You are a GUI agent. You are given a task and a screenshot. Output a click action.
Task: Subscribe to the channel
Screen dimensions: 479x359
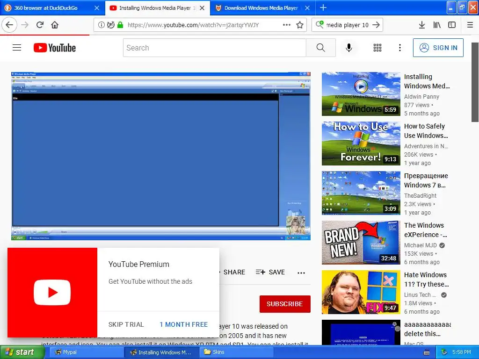(285, 304)
